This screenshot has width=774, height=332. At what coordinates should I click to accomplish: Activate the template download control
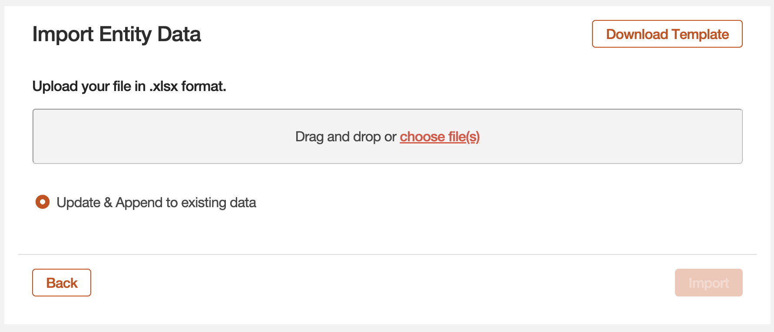point(667,34)
